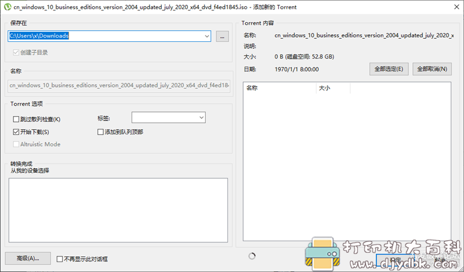Image resolution: width=464 pixels, height=272 pixels.
Task: Browse for folder with the ... button
Action: pyautogui.click(x=222, y=37)
